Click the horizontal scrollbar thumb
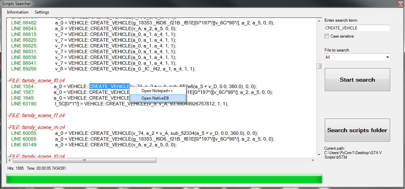 pyautogui.click(x=84, y=160)
